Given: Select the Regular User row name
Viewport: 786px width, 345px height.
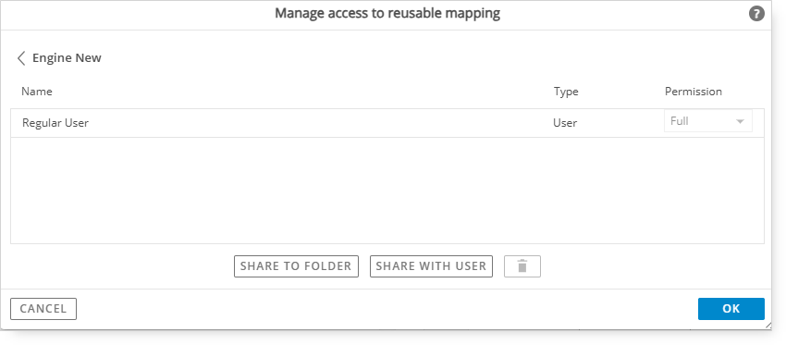Looking at the screenshot, I should click(x=55, y=123).
